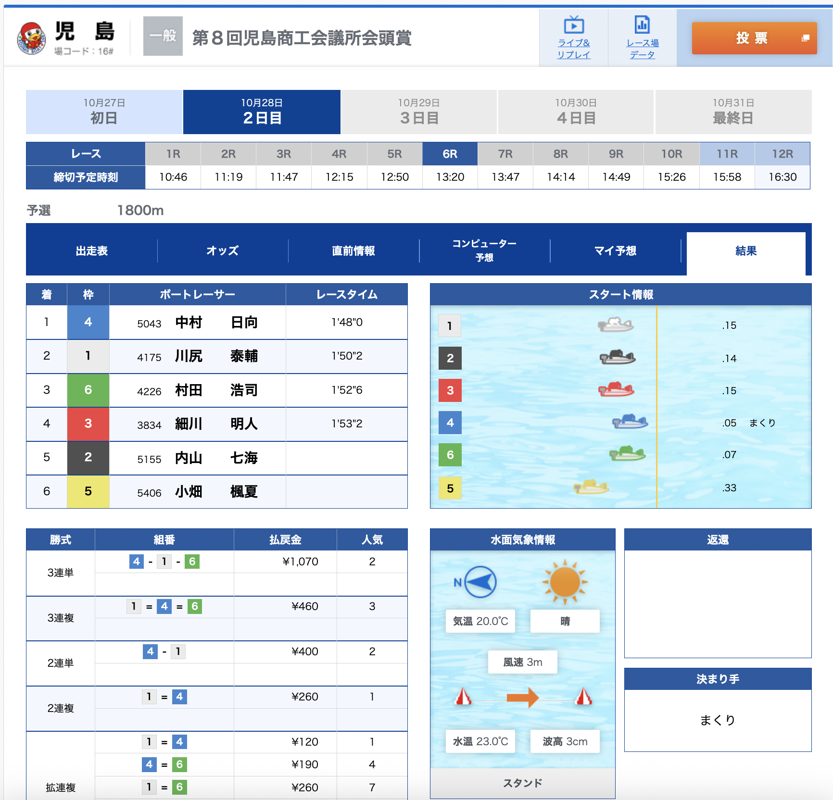Select the マイ予想 tab
The height and width of the screenshot is (800, 833).
(615, 251)
